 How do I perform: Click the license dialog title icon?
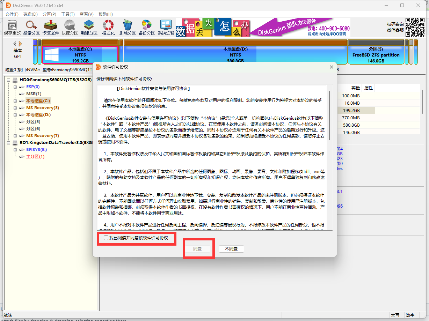(98, 67)
